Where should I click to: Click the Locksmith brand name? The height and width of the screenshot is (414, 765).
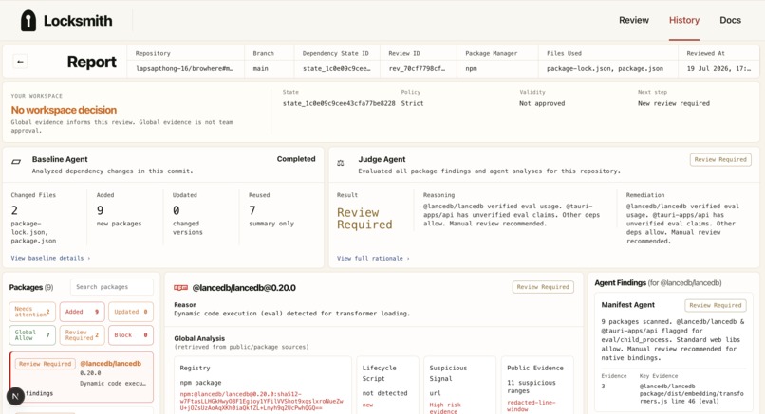(x=78, y=21)
